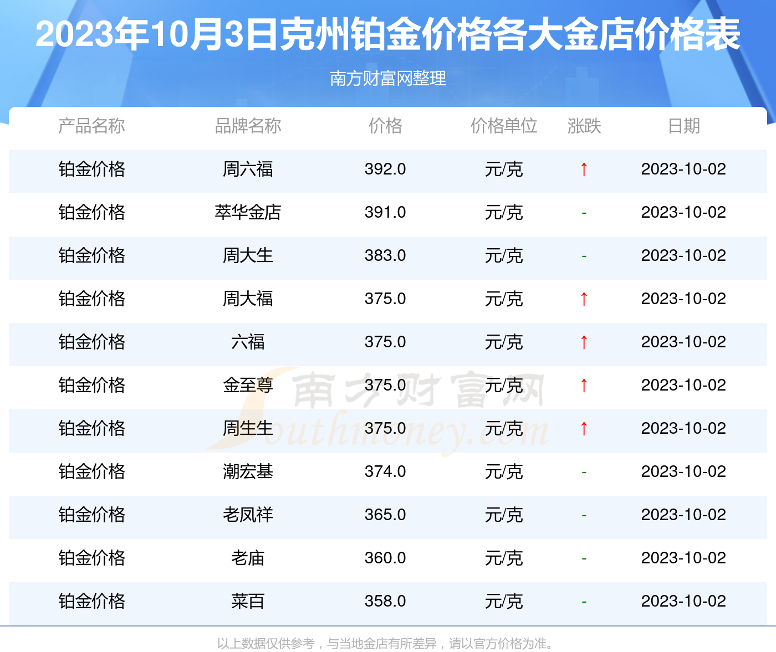Click the main title 克州铂金价格 heading
This screenshot has height=652, width=776.
click(x=388, y=34)
